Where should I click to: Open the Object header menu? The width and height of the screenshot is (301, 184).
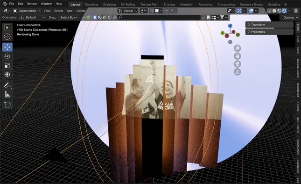point(81,11)
